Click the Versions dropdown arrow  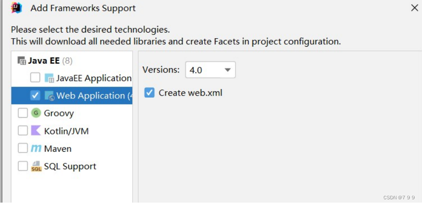(x=228, y=70)
